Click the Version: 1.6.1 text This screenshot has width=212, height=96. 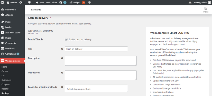click(33, 33)
